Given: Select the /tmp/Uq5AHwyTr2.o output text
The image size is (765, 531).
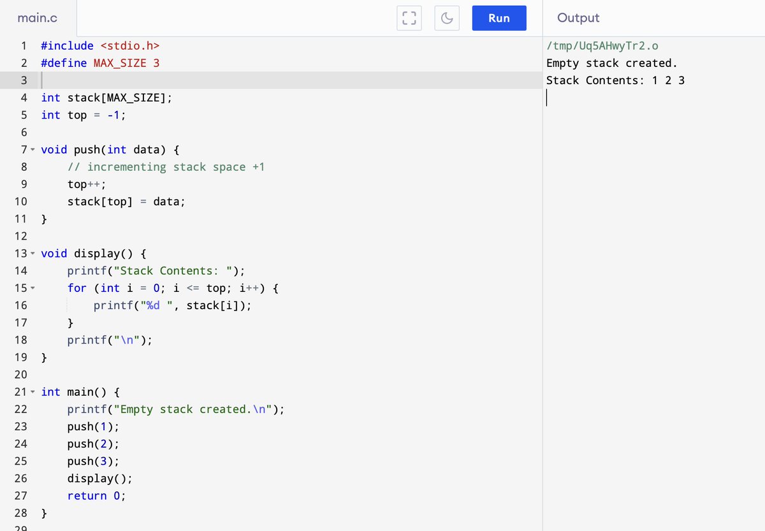Looking at the screenshot, I should coord(606,45).
